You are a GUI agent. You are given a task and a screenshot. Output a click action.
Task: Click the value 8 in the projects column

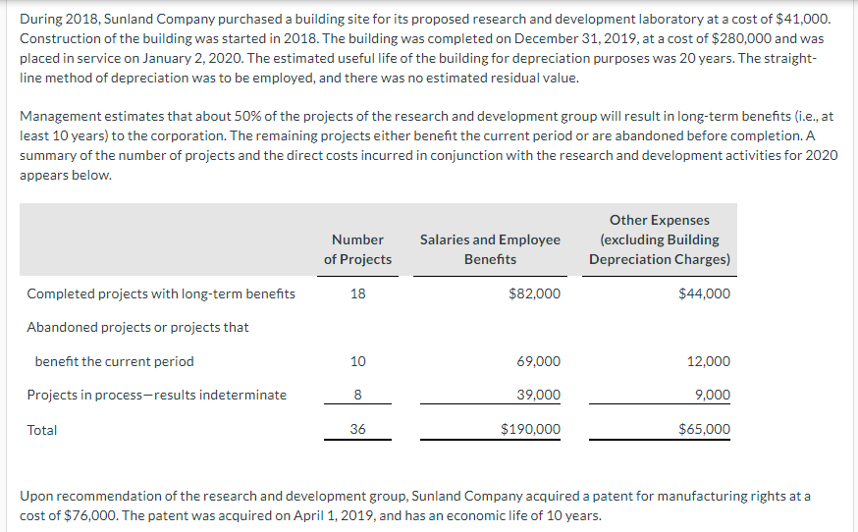[357, 396]
